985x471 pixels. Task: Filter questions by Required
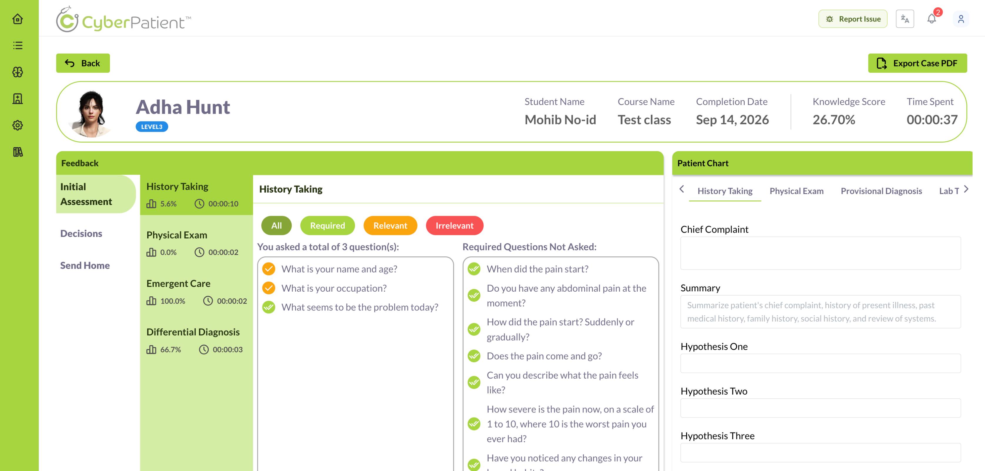click(327, 226)
